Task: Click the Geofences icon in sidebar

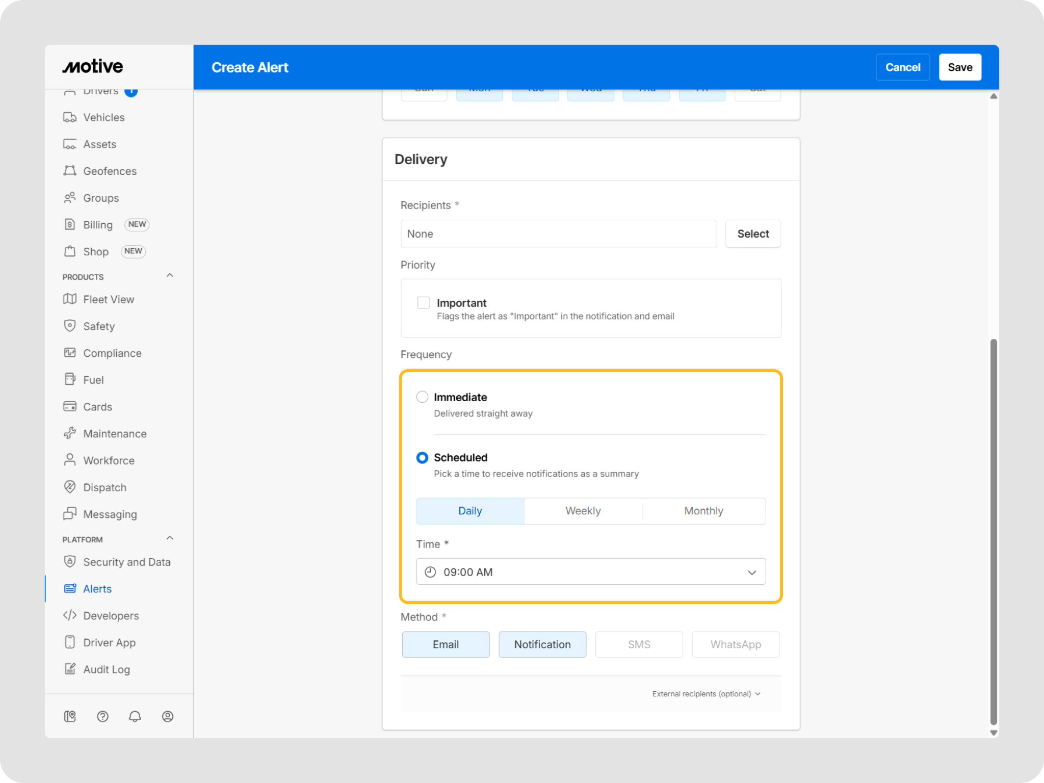Action: click(70, 171)
